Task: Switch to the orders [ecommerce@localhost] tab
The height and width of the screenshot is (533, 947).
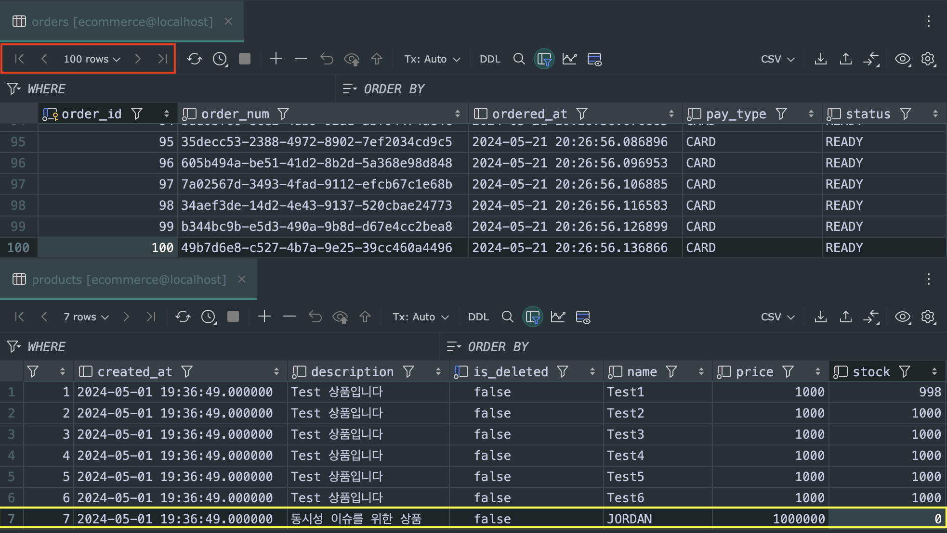Action: 122,22
